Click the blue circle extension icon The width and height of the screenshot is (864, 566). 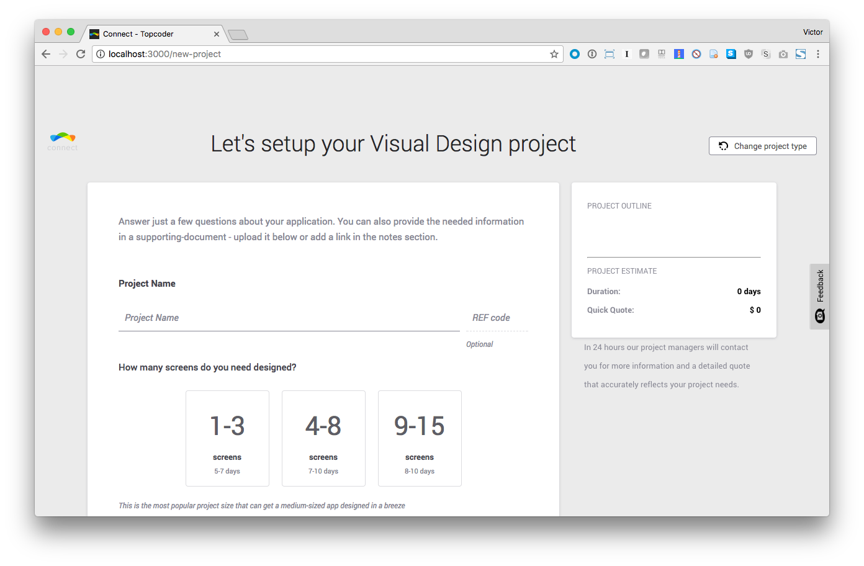pos(575,54)
